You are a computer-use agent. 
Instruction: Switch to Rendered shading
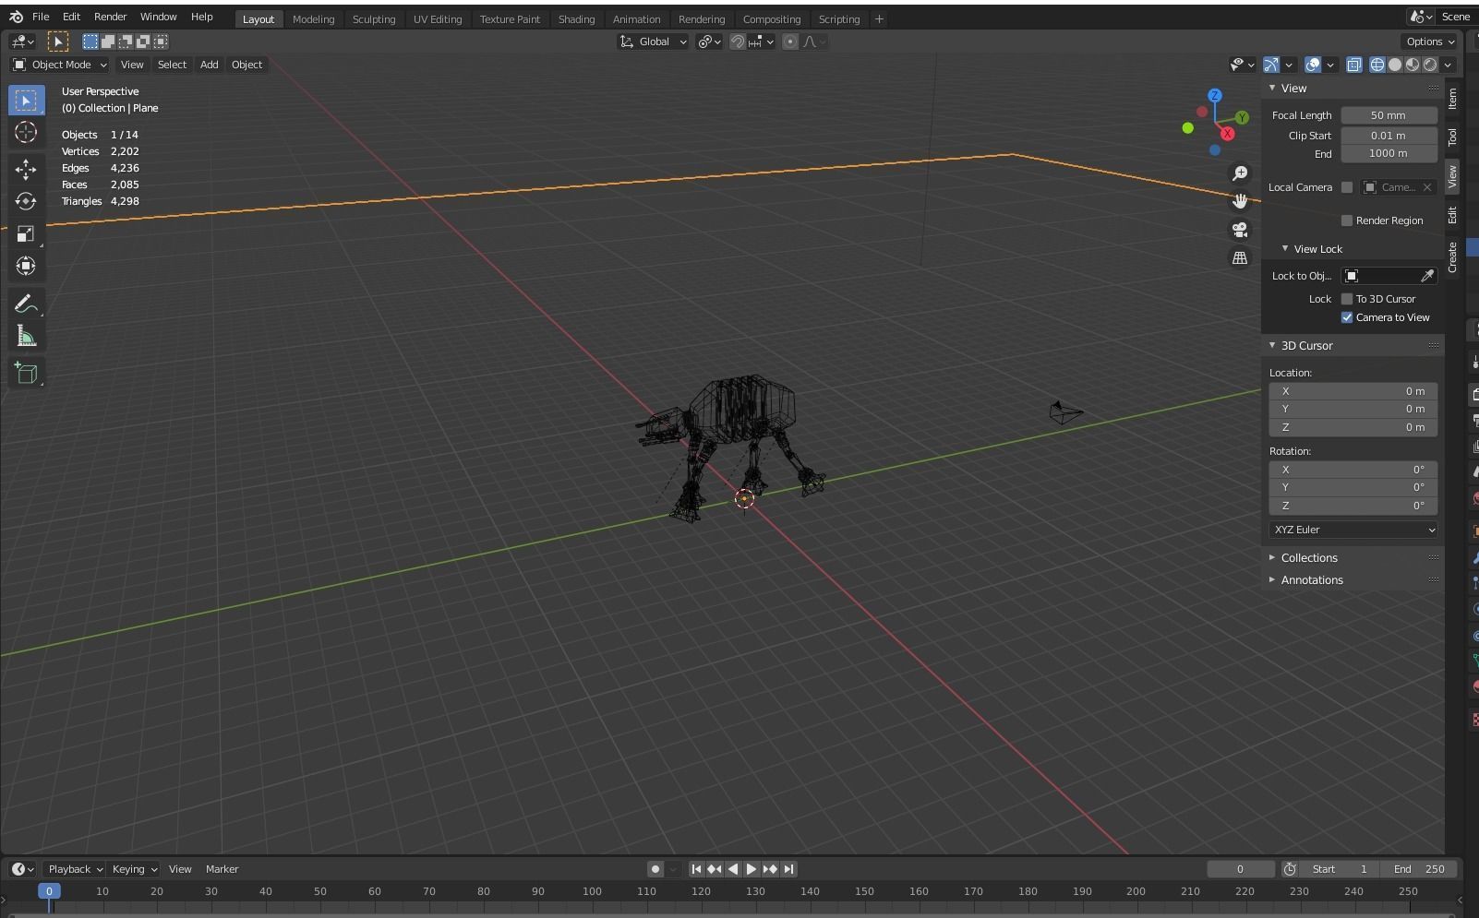(1430, 65)
